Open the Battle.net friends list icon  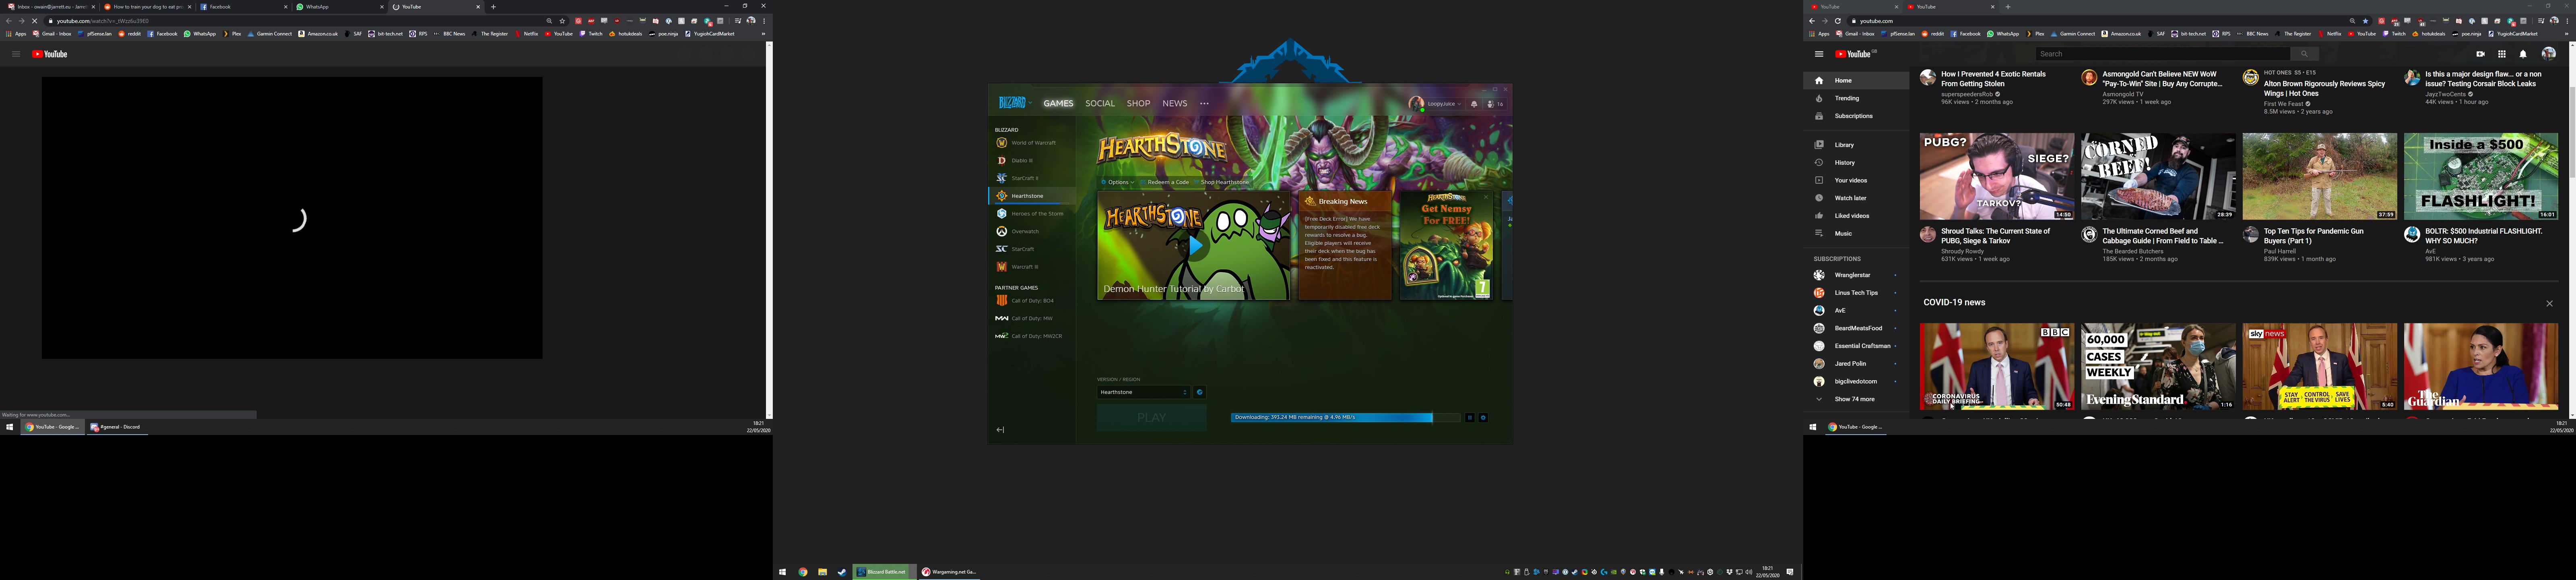tap(1495, 104)
